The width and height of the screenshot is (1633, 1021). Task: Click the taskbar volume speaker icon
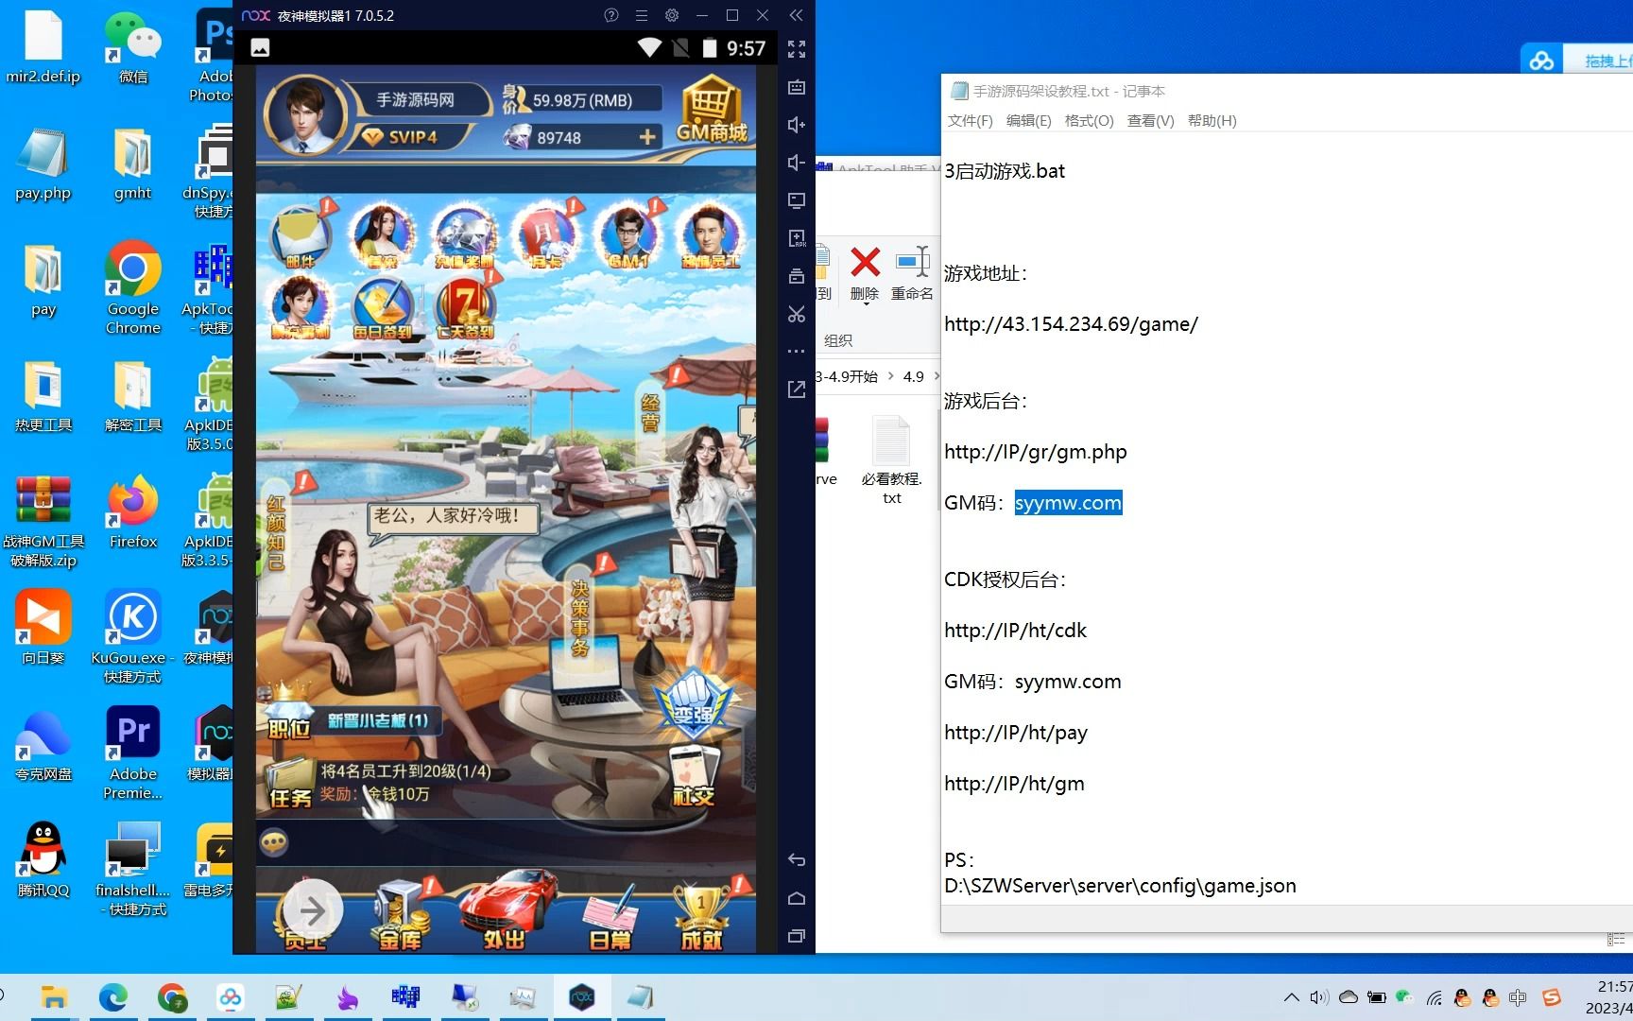(1319, 997)
